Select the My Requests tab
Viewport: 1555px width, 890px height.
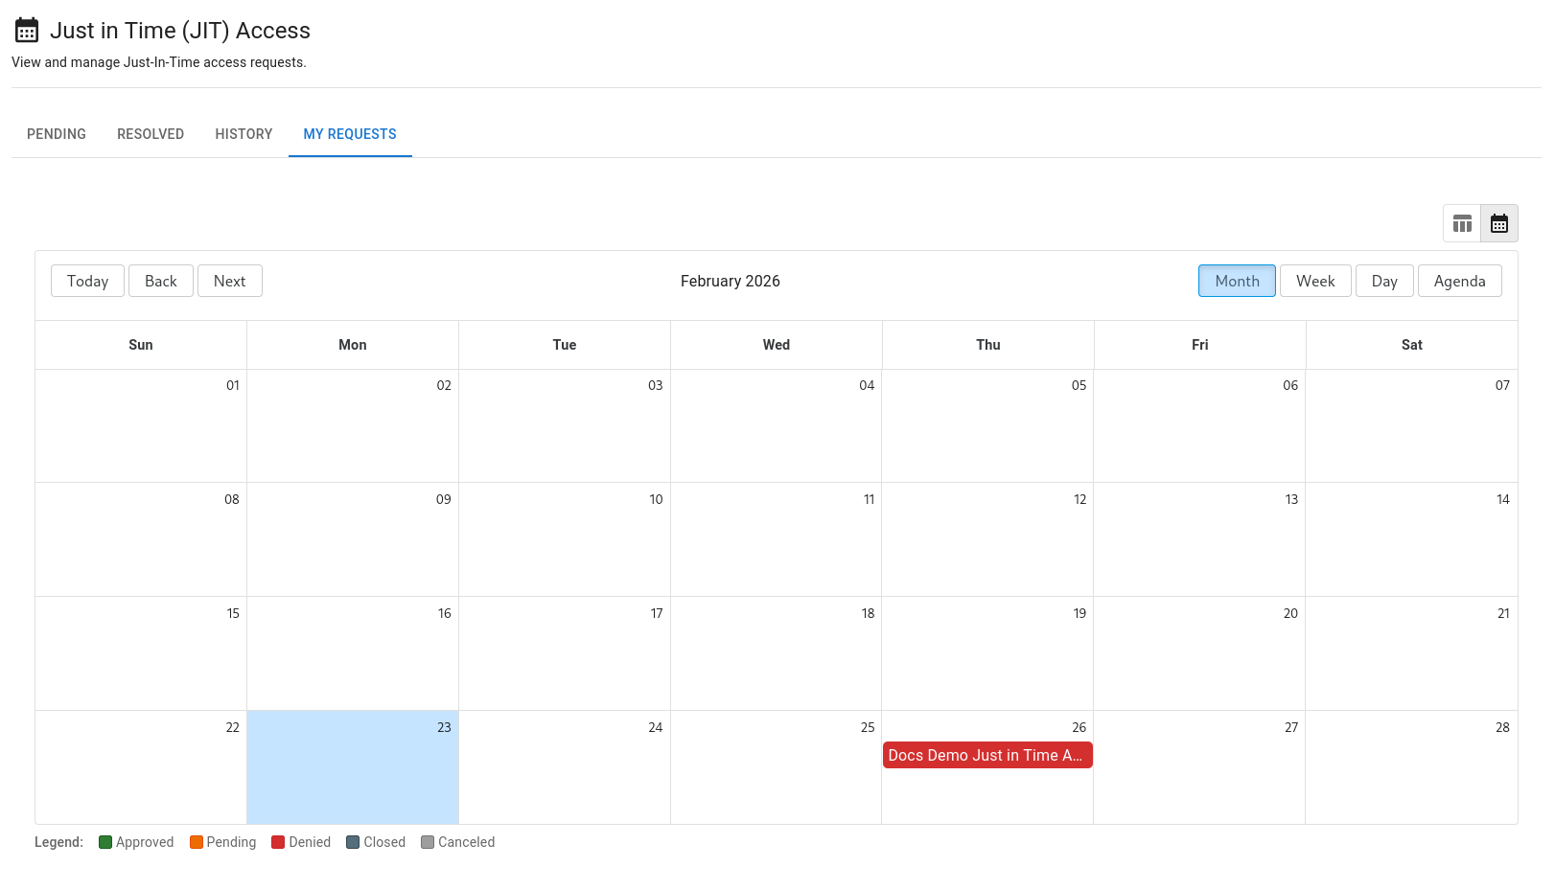point(350,134)
